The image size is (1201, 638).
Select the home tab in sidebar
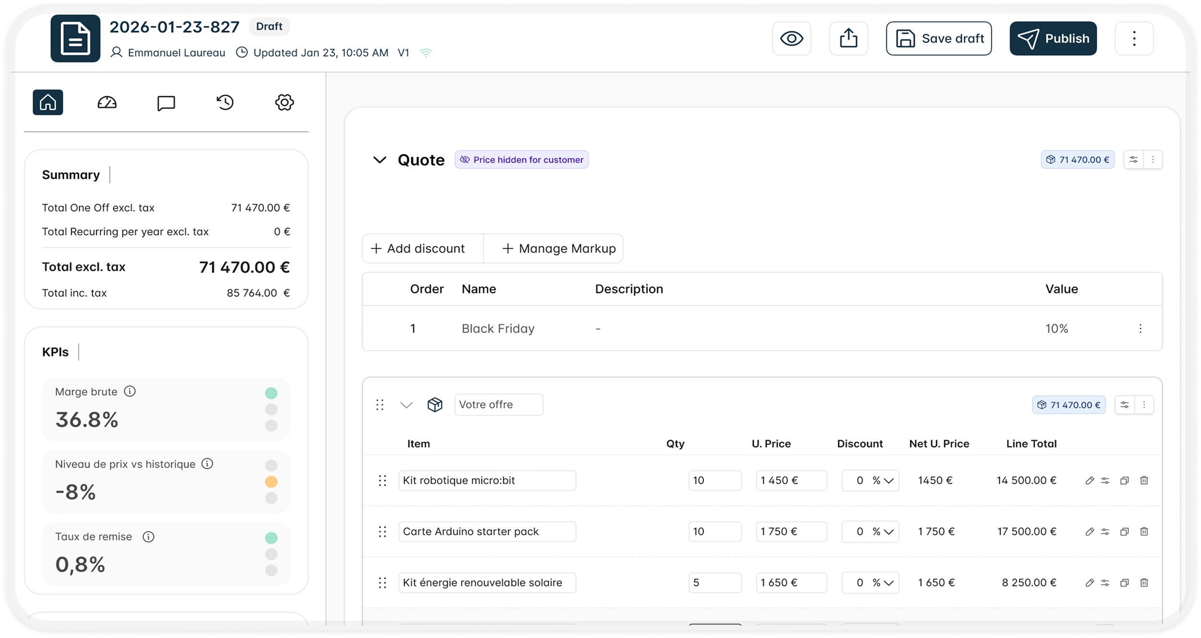point(48,102)
